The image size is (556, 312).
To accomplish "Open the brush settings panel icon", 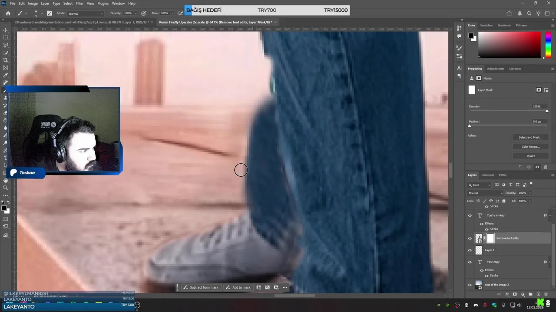I will pyautogui.click(x=49, y=13).
